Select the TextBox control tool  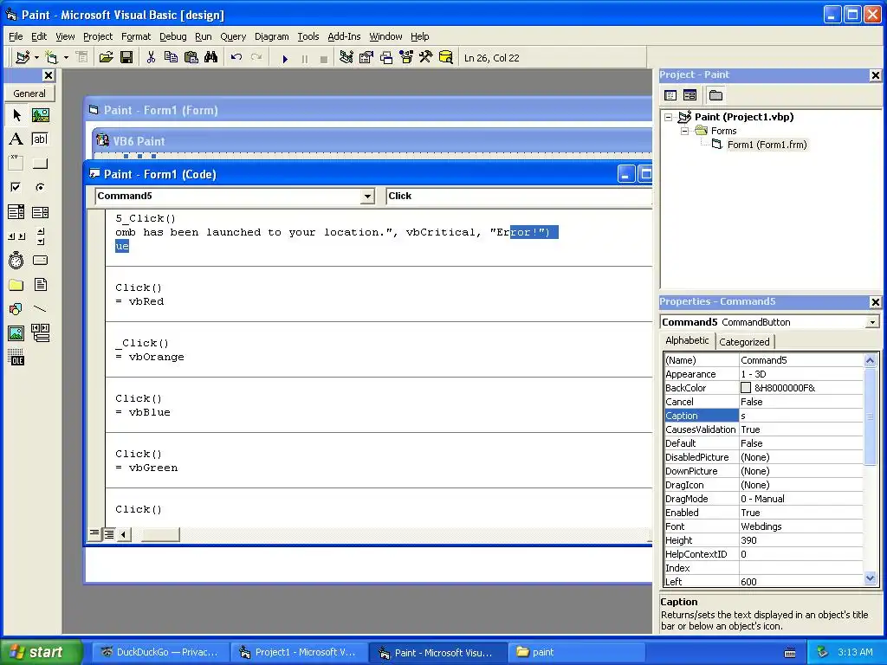(x=40, y=139)
